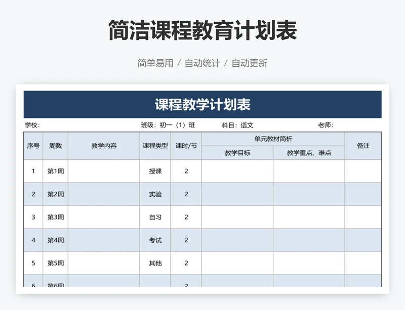This screenshot has width=405, height=310.
Task: Select the 第1周 cell
Action: tap(56, 171)
